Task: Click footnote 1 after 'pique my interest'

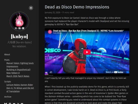Action: tap(104, 78)
